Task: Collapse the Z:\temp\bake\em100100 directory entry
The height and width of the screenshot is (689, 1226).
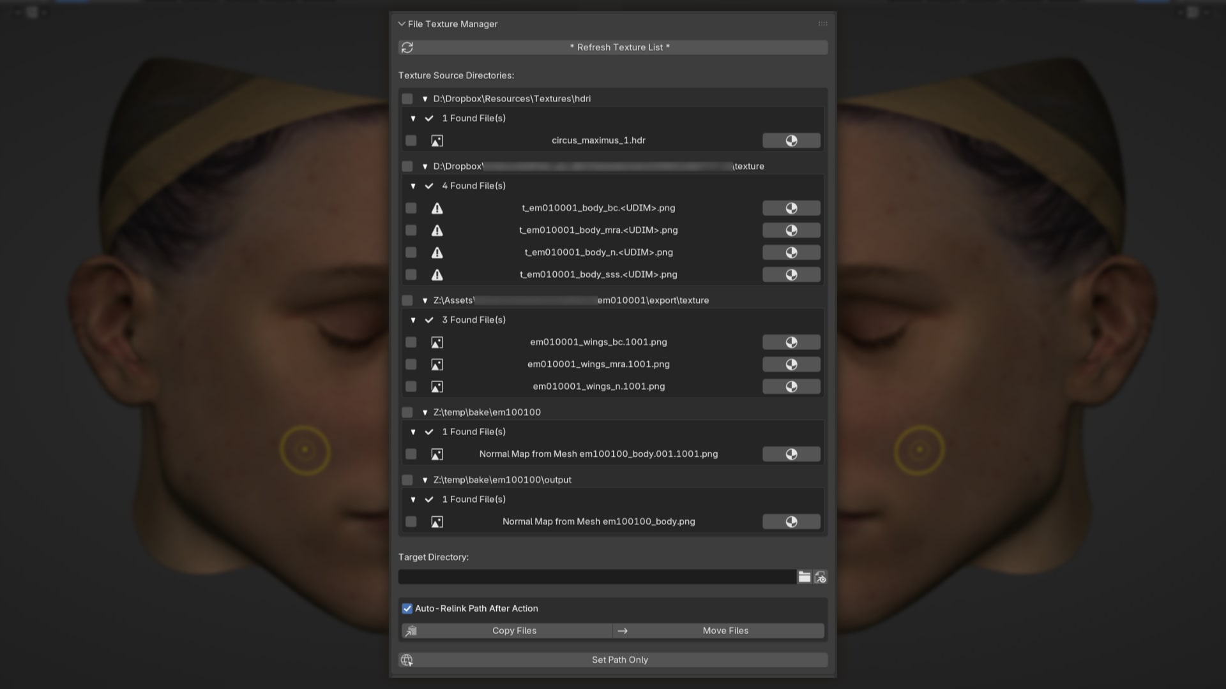Action: pyautogui.click(x=425, y=412)
